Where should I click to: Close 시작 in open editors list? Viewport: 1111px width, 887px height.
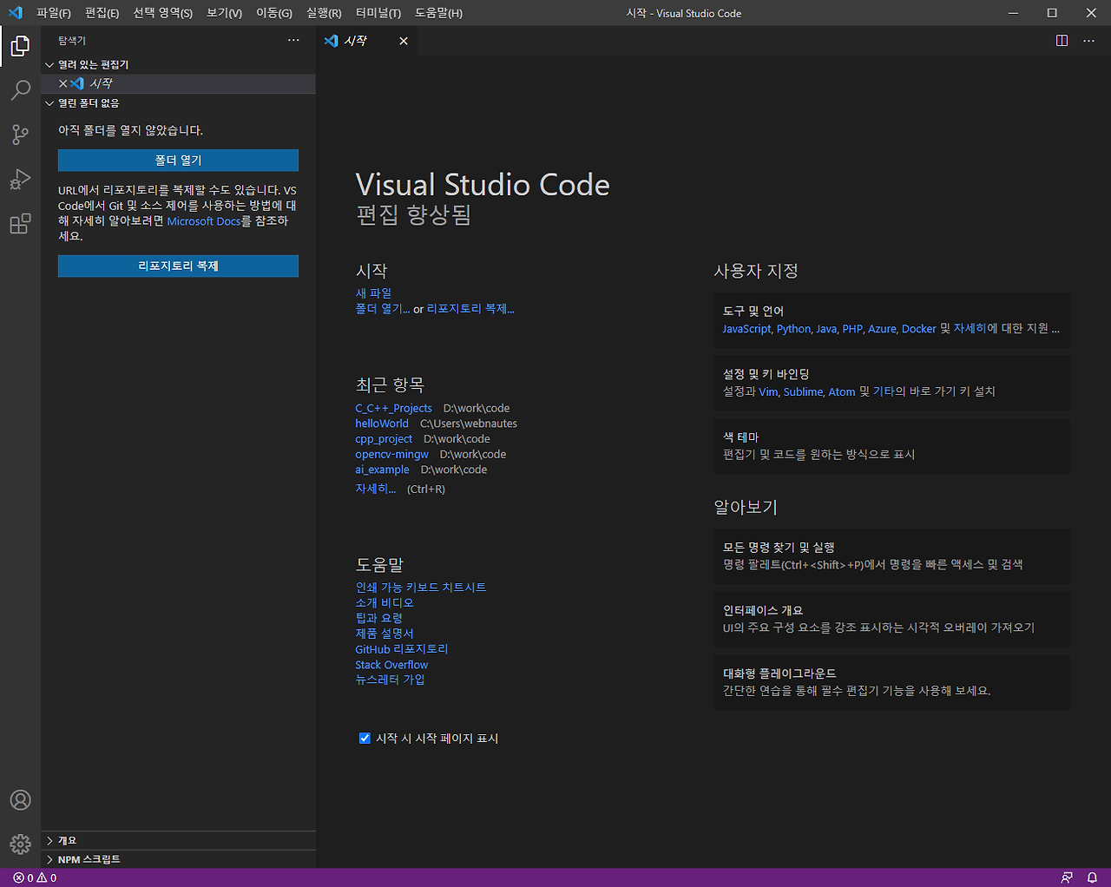click(63, 83)
